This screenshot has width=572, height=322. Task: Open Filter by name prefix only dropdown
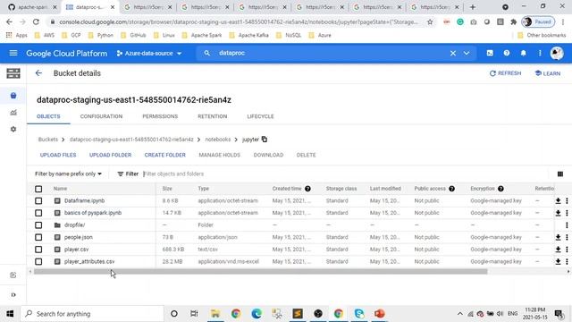[68, 174]
